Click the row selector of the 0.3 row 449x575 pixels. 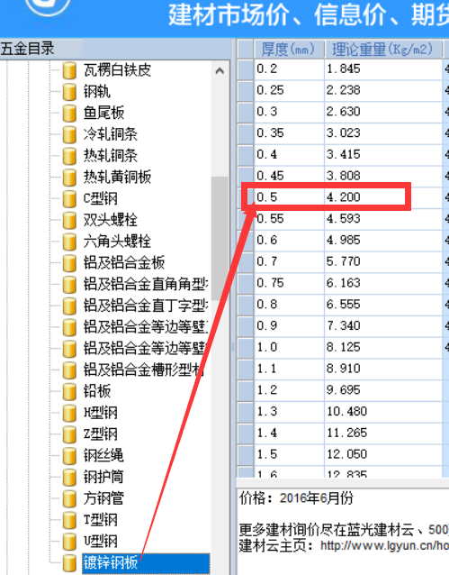(x=246, y=112)
